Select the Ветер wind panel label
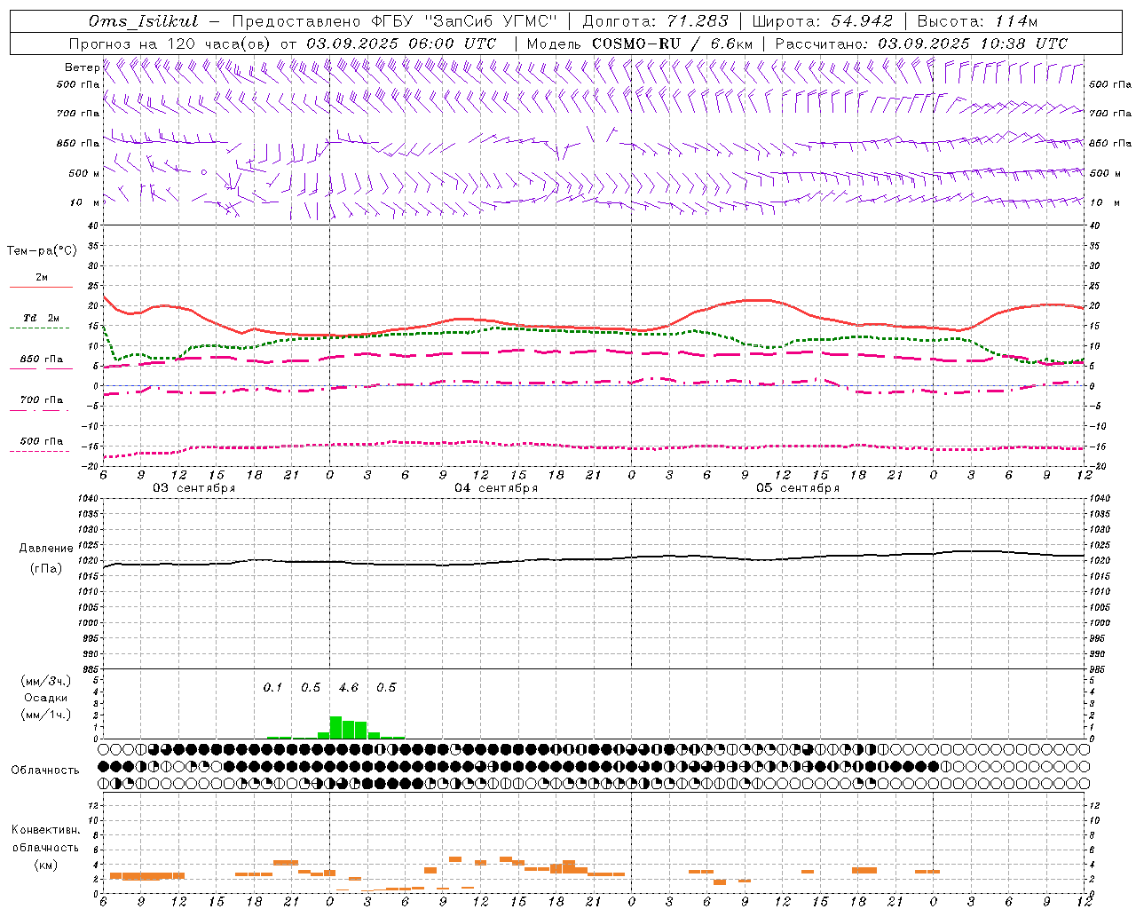Viewport: 1136px width, 909px height. [x=82, y=67]
